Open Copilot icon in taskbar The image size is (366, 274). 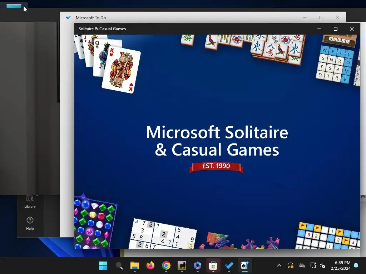pyautogui.click(x=197, y=265)
